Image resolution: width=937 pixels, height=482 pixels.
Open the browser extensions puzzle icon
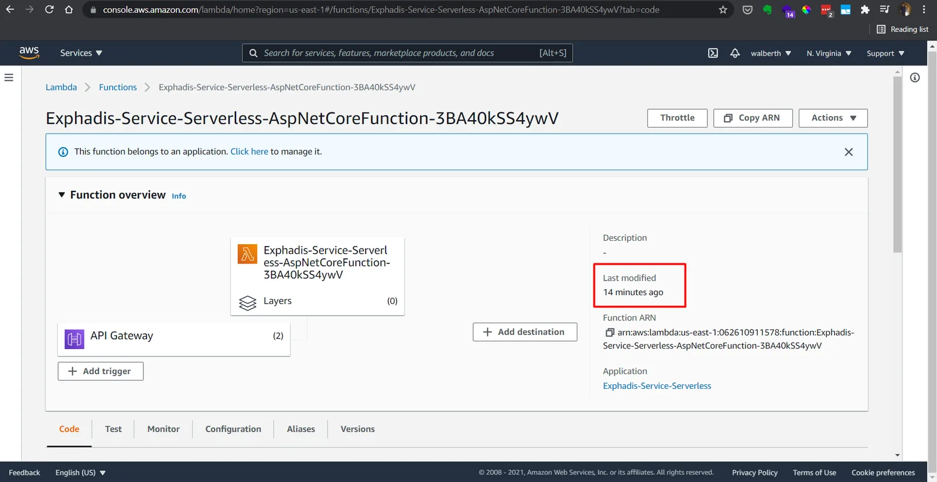865,9
